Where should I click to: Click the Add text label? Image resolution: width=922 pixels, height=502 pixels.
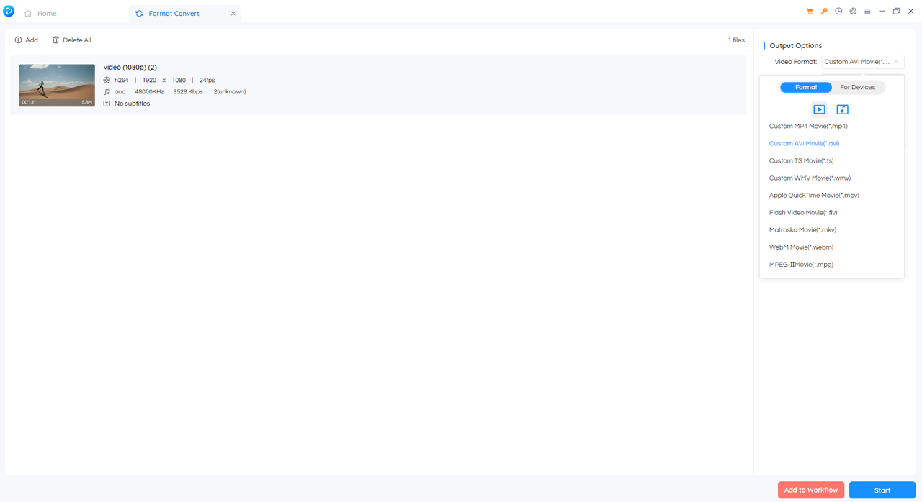coord(32,40)
